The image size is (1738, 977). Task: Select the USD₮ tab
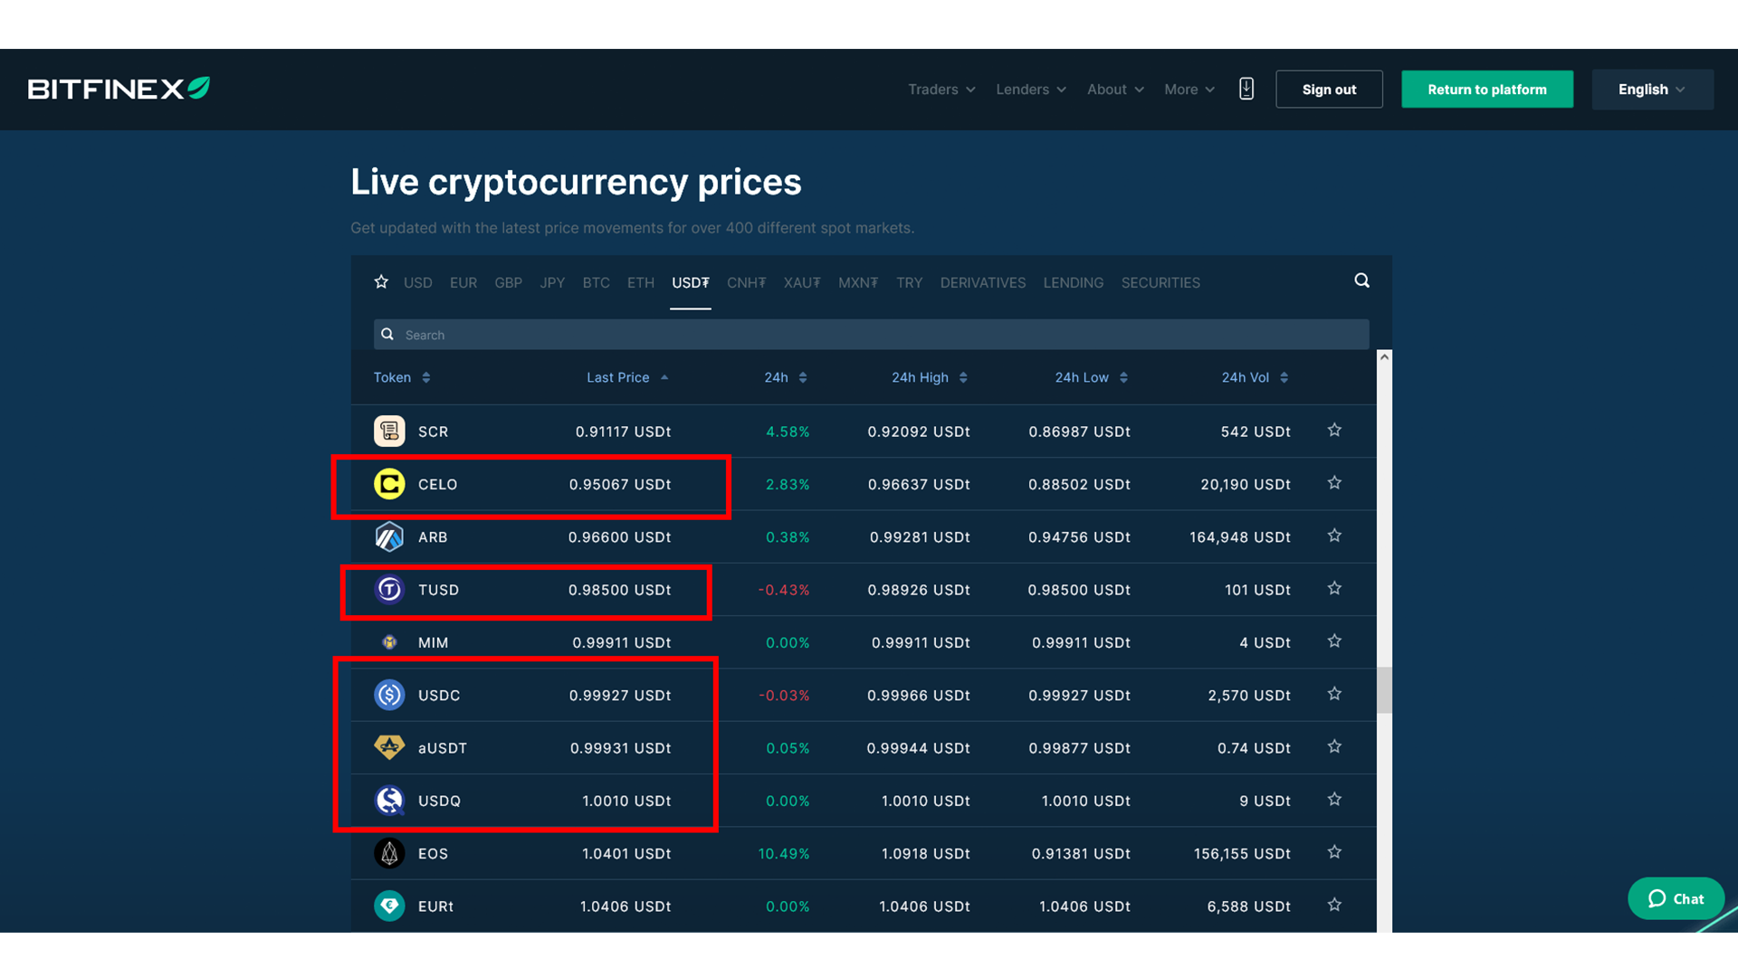pos(691,282)
